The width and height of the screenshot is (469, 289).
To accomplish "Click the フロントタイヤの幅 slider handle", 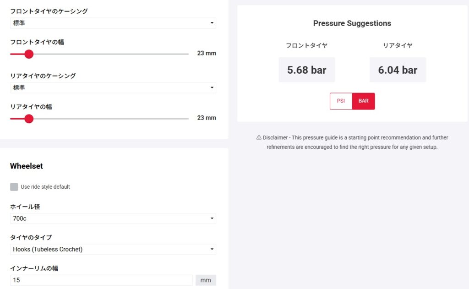I will click(29, 54).
